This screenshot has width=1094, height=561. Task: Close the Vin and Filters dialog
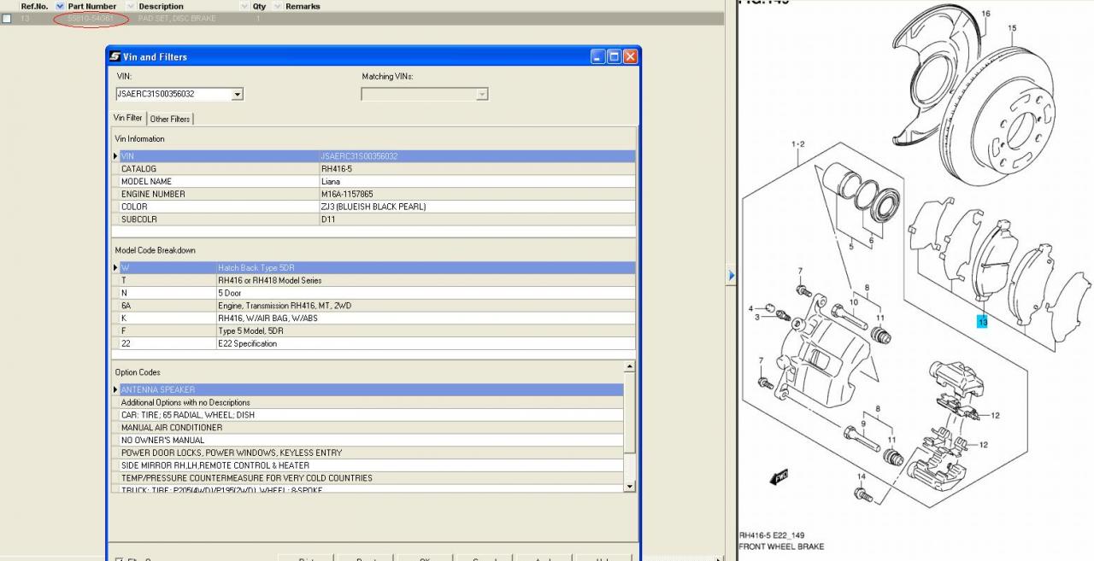coord(630,56)
